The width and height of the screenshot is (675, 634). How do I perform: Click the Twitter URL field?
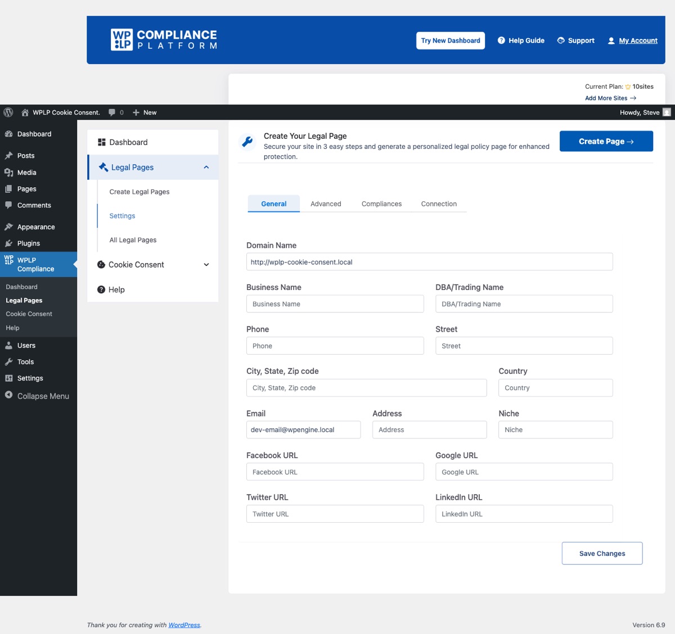335,514
